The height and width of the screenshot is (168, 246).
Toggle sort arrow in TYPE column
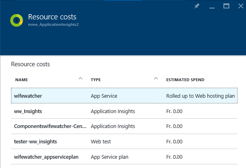coord(156,78)
